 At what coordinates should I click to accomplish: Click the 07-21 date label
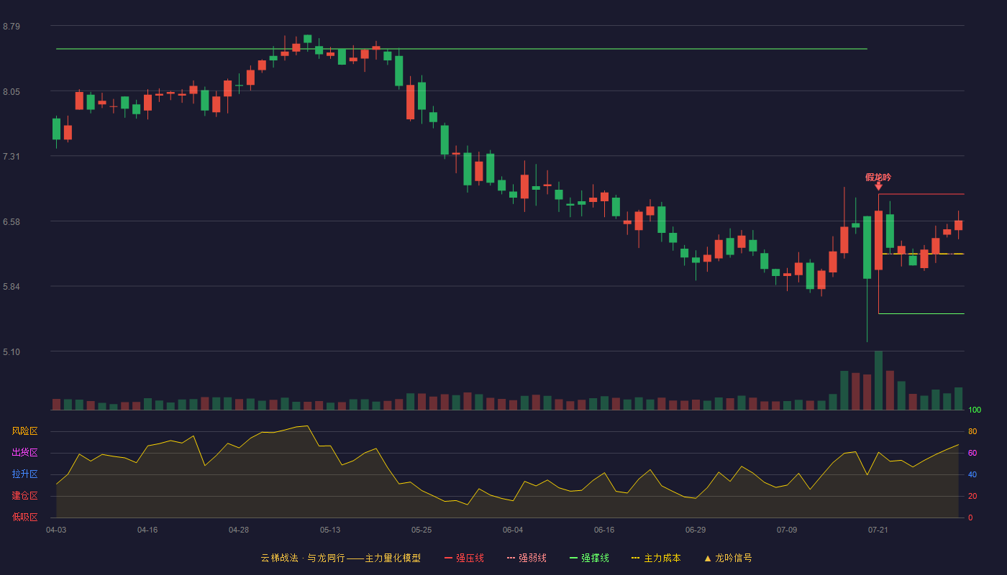tap(878, 530)
